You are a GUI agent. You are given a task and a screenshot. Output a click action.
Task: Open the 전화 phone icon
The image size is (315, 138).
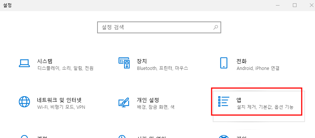click(x=223, y=63)
